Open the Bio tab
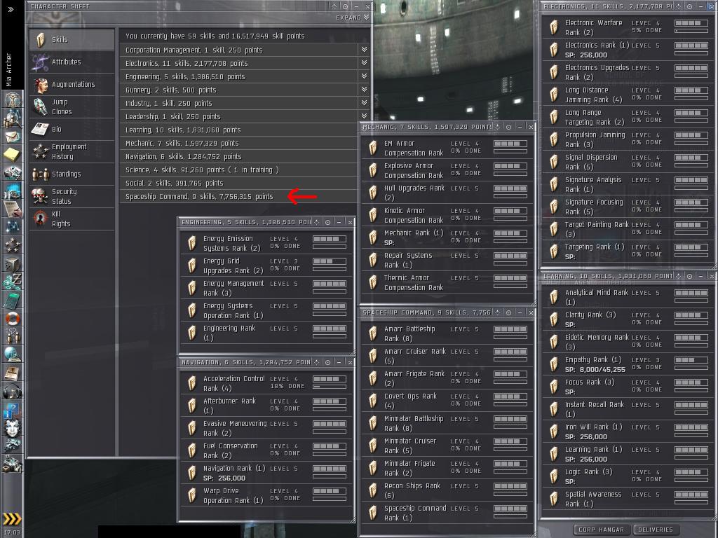This screenshot has height=538, width=718. tap(72, 129)
